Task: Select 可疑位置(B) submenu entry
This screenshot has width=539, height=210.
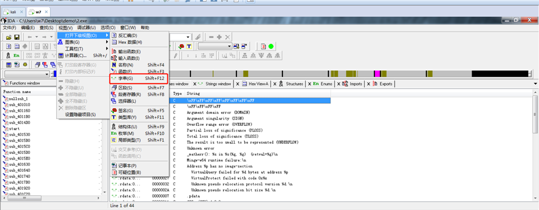Action: pyautogui.click(x=139, y=172)
